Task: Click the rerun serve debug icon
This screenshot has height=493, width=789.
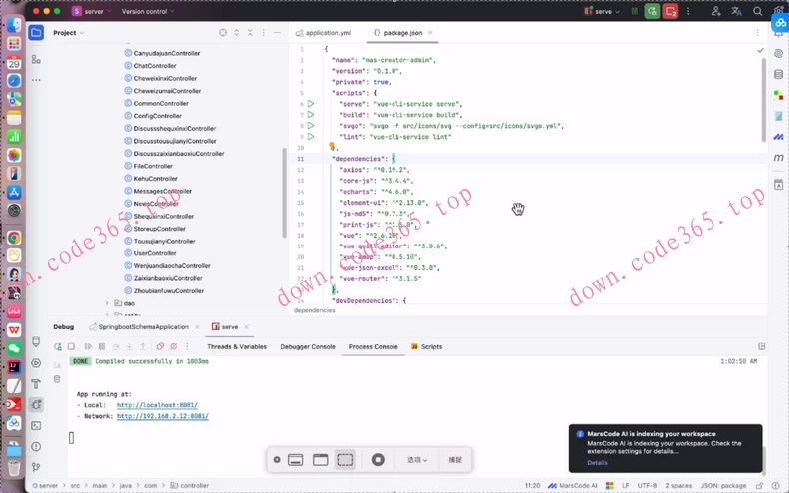Action: click(x=58, y=346)
